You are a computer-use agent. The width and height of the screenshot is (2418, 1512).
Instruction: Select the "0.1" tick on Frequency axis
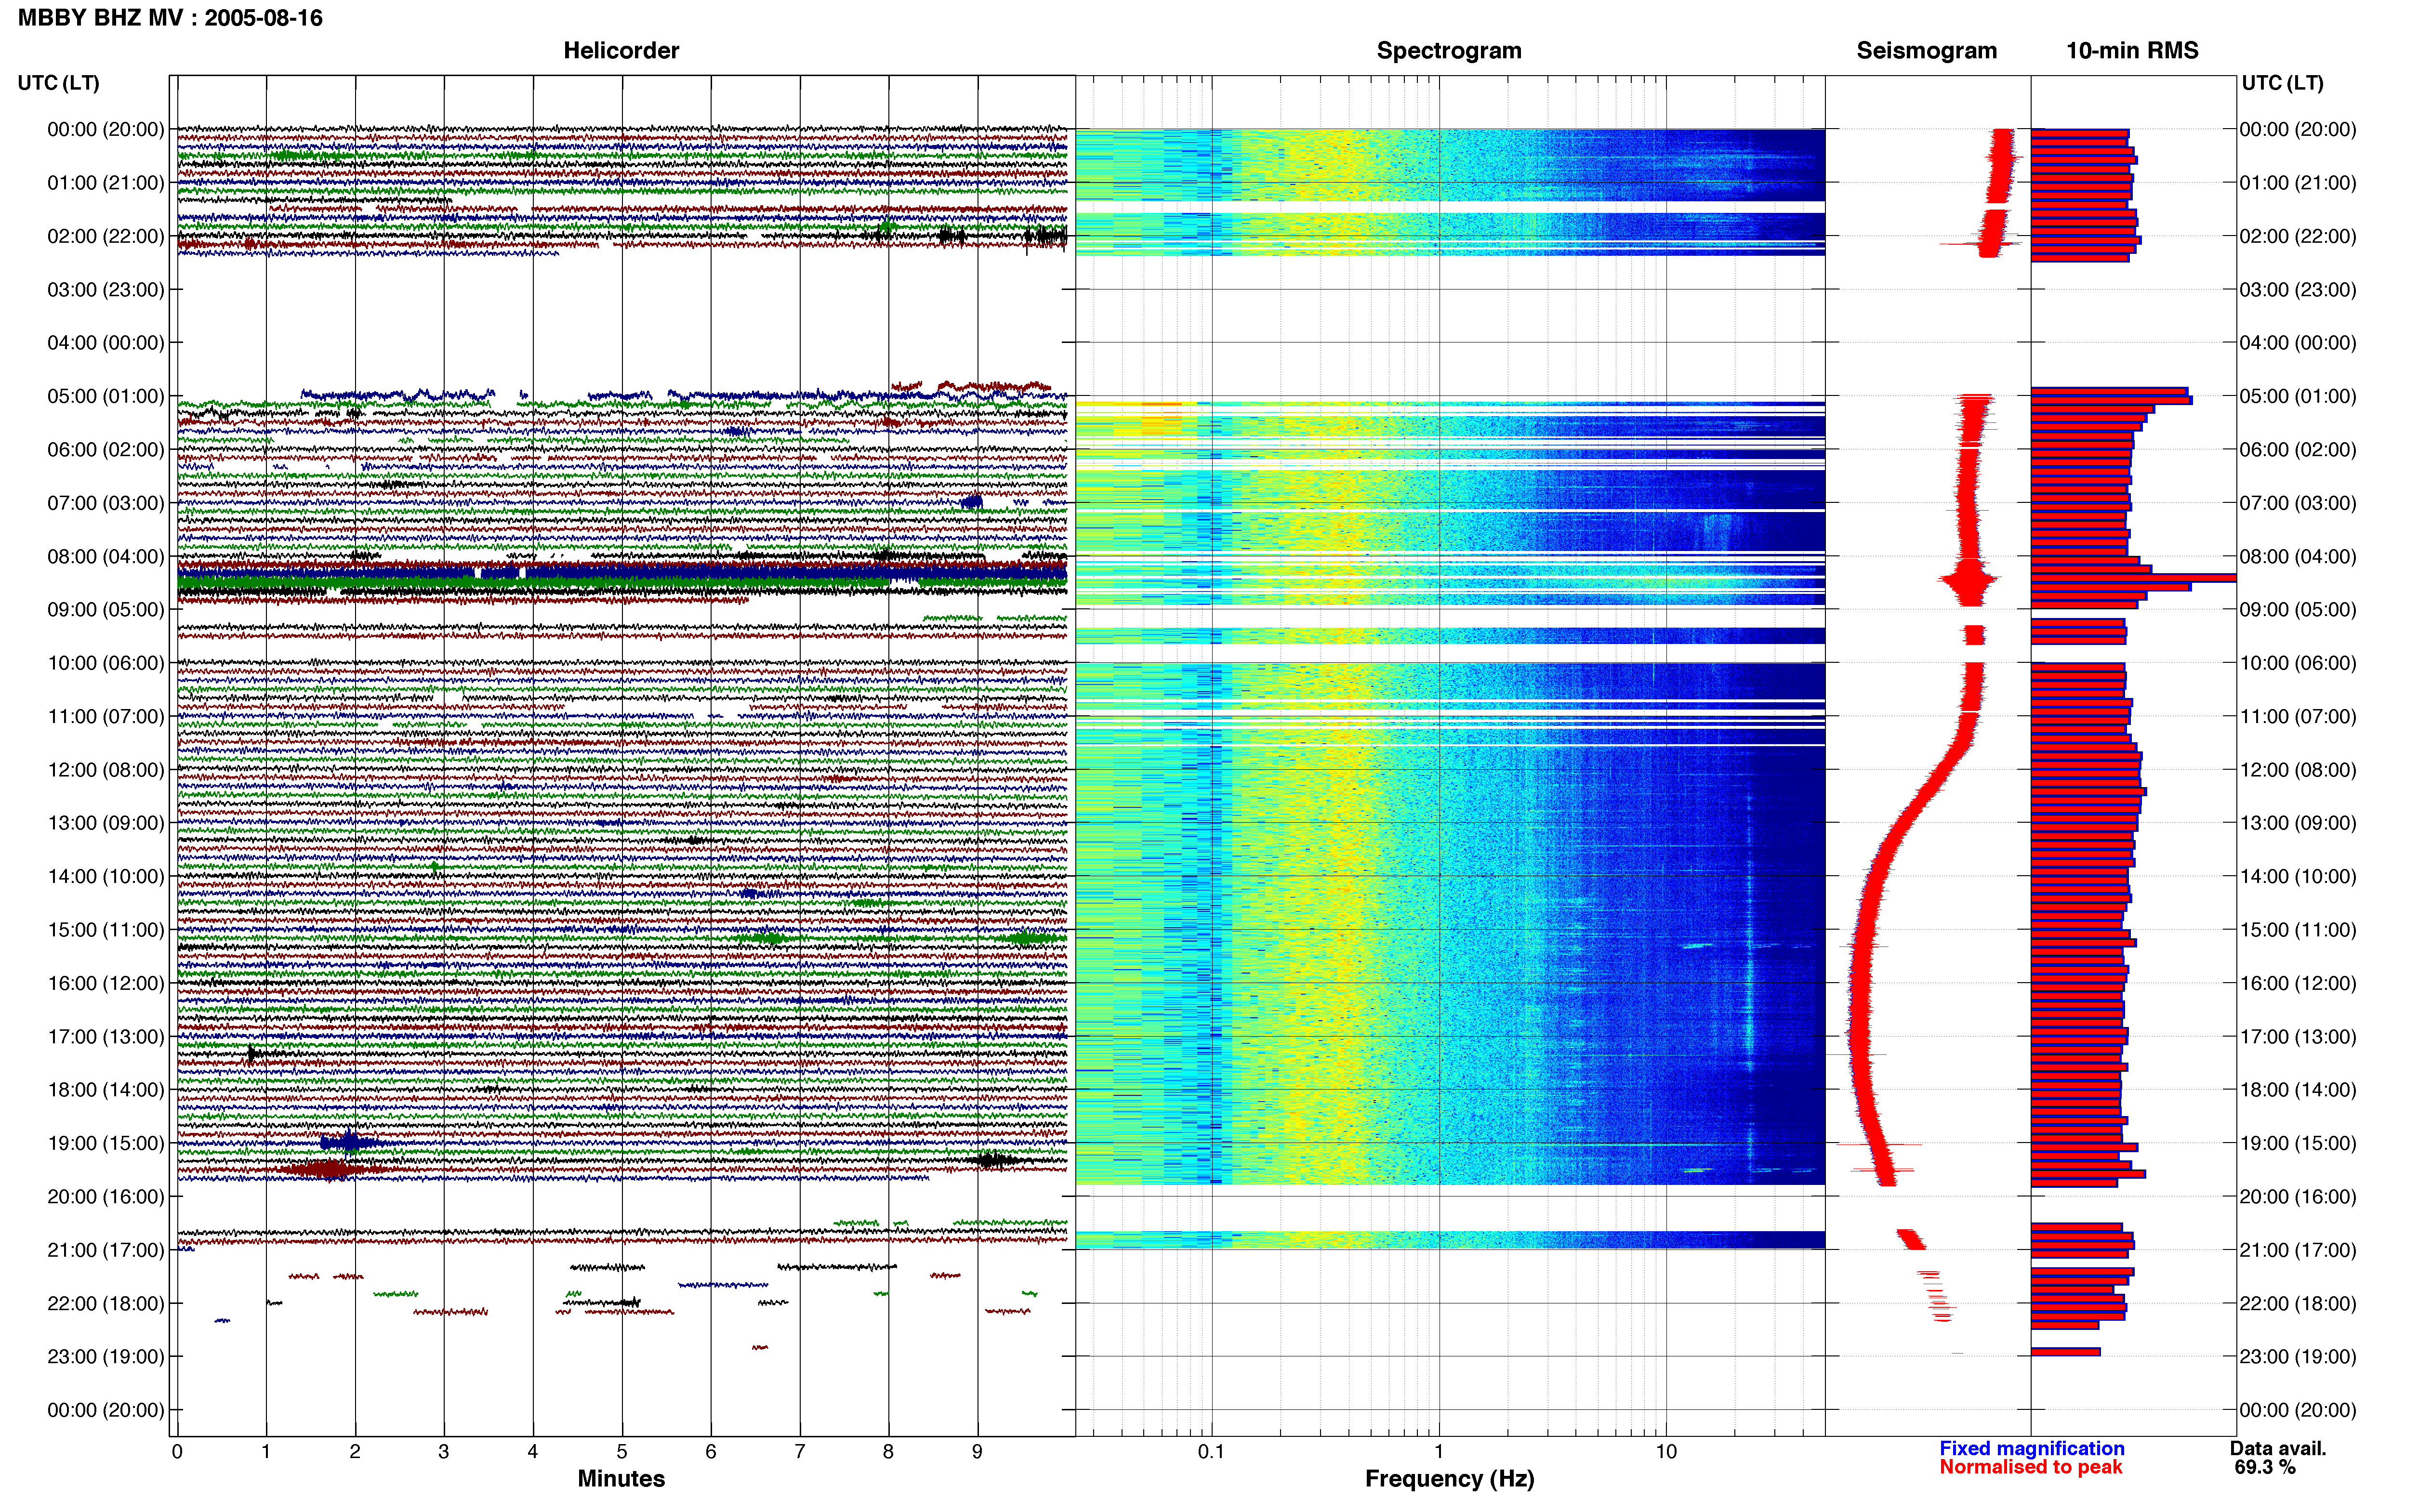[1211, 1452]
